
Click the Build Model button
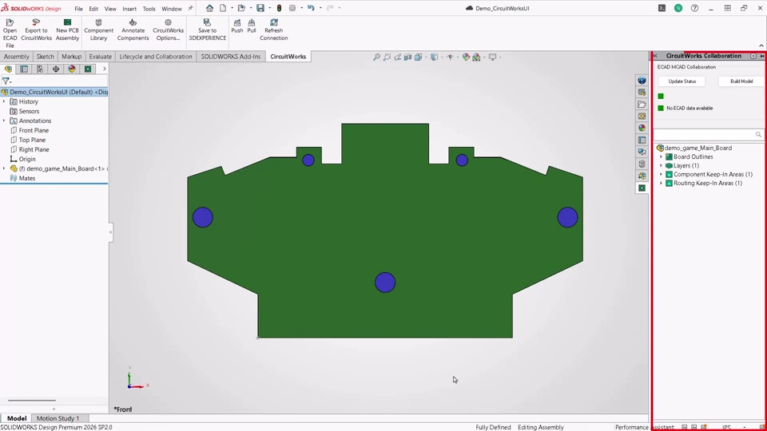click(741, 81)
